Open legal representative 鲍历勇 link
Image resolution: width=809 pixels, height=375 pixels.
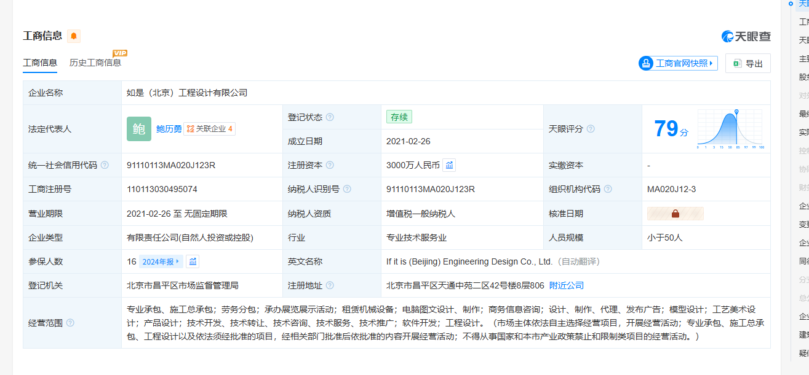[169, 129]
